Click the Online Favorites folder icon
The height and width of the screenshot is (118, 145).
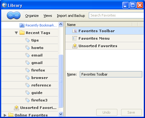pyautogui.click(x=11, y=115)
